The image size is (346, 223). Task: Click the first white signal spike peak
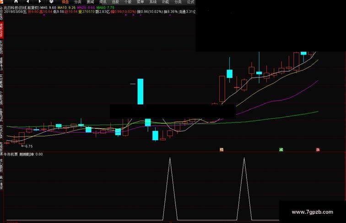(170, 158)
